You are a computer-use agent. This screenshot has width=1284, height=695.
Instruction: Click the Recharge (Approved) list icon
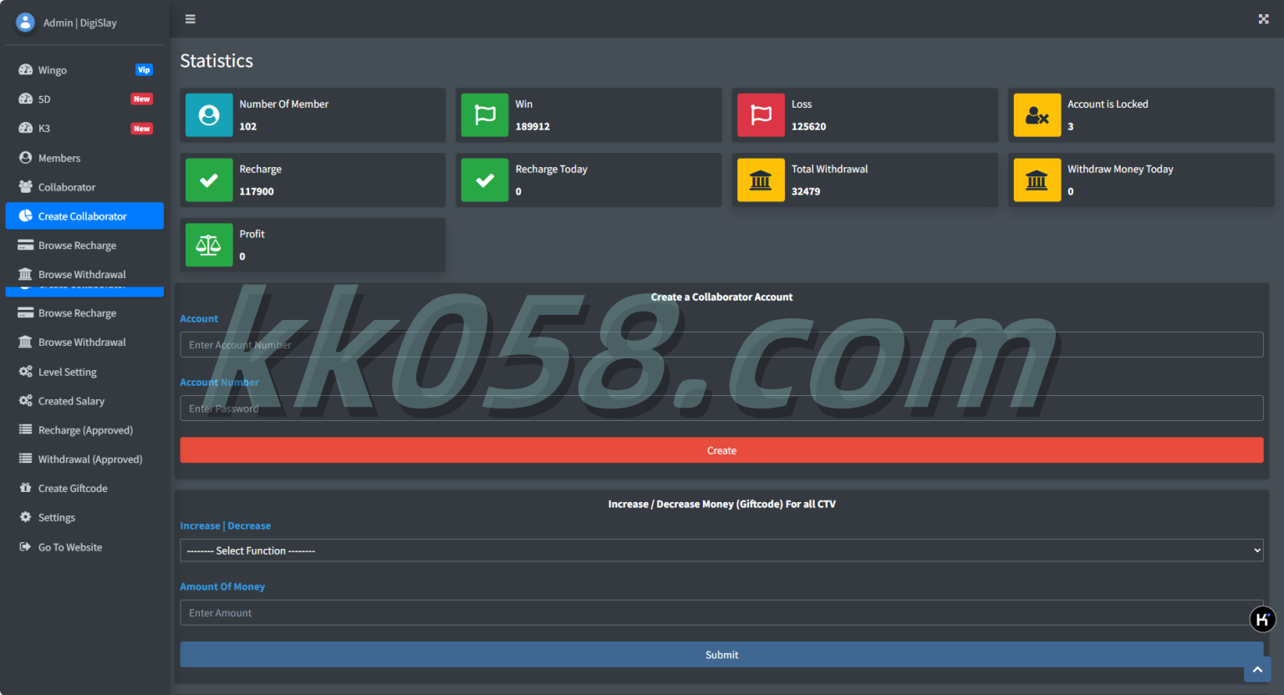(26, 430)
